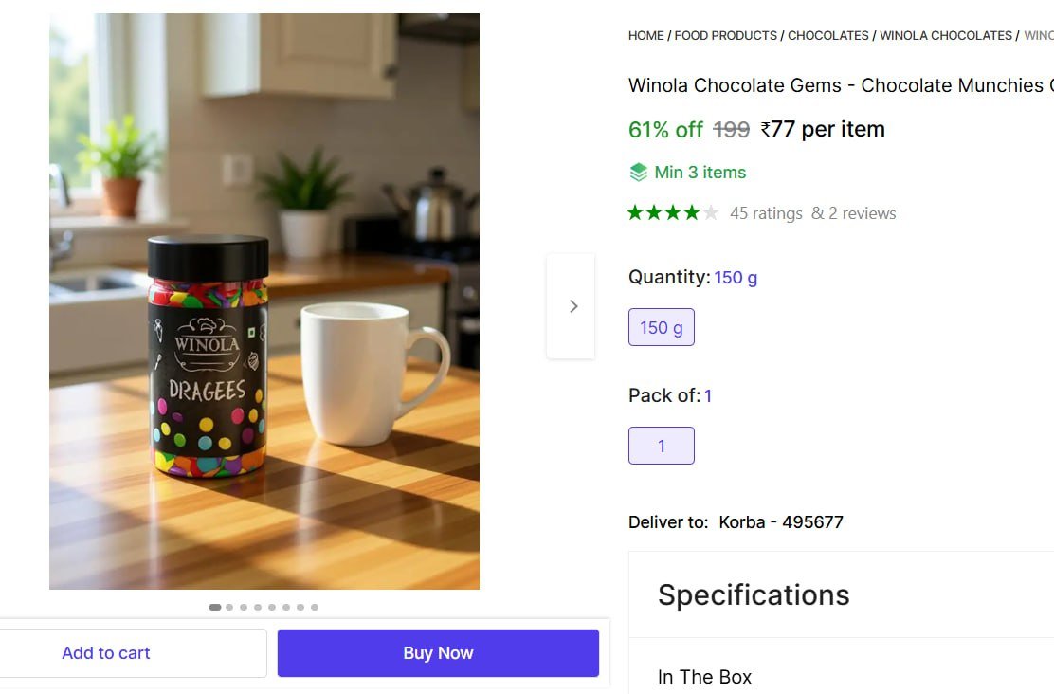This screenshot has height=694, width=1054.
Task: Click the active carousel indicator dot
Action: tap(214, 607)
